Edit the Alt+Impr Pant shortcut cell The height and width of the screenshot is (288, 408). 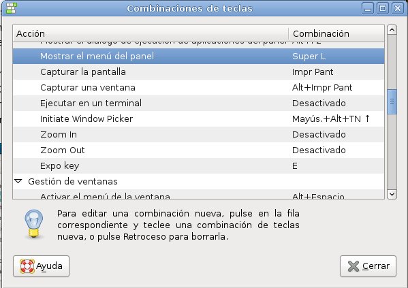coord(322,87)
